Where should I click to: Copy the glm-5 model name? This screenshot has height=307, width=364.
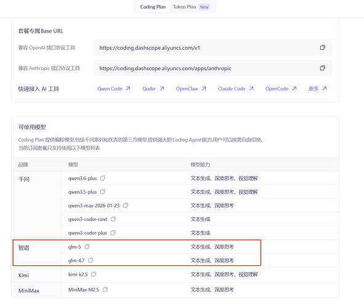click(87, 247)
